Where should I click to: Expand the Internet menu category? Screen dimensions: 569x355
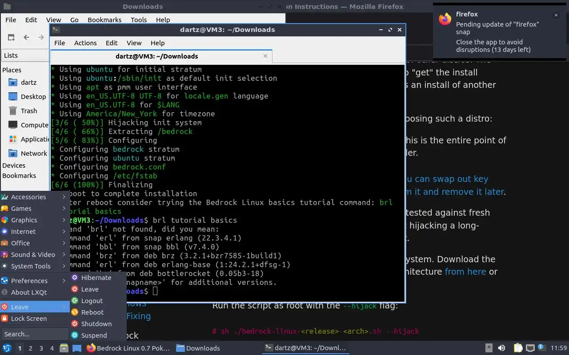pos(34,232)
